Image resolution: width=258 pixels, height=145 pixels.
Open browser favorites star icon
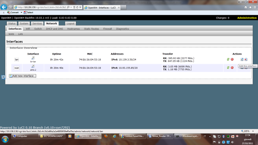(x=250, y=7)
